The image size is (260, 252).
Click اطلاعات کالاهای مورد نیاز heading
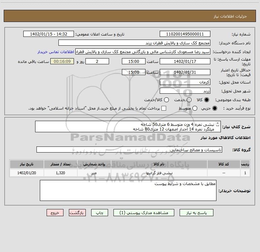[x=226, y=138]
